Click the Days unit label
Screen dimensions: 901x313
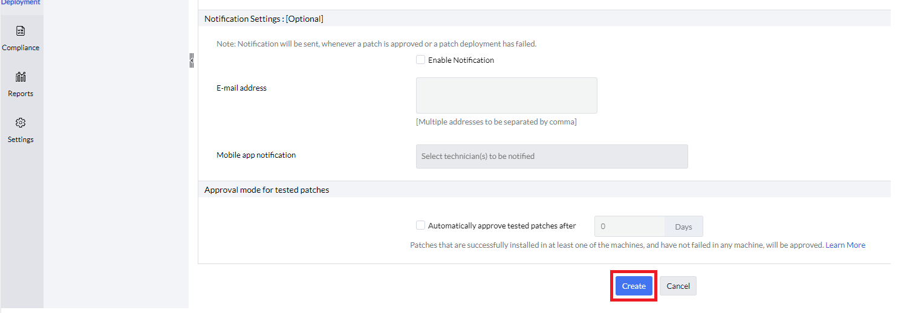coord(683,227)
